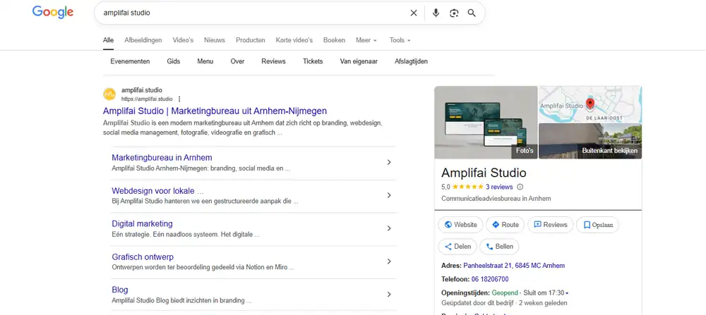The image size is (706, 315).
Task: Expand the Marketingbureau in Arnhem sitelink chevron
Action: [x=389, y=163]
